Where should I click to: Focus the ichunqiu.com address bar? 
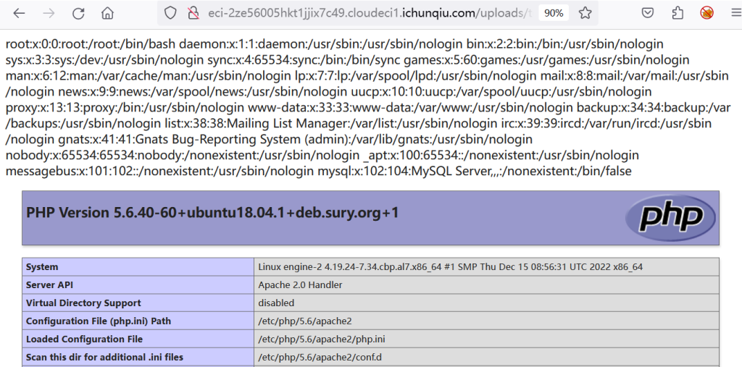click(370, 13)
